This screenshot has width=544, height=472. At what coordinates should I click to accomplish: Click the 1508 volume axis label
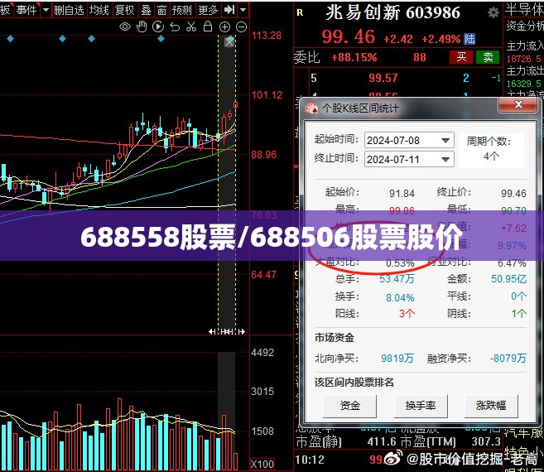click(x=262, y=431)
